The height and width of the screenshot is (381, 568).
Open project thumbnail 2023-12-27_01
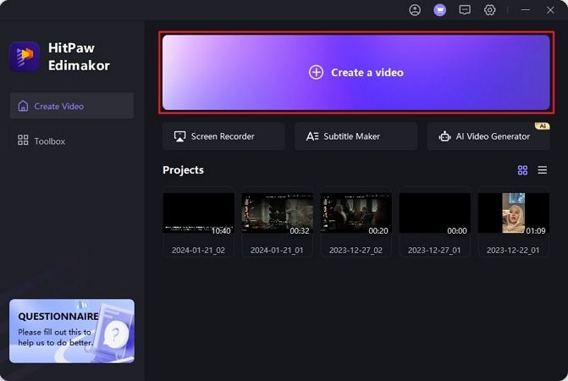[435, 213]
